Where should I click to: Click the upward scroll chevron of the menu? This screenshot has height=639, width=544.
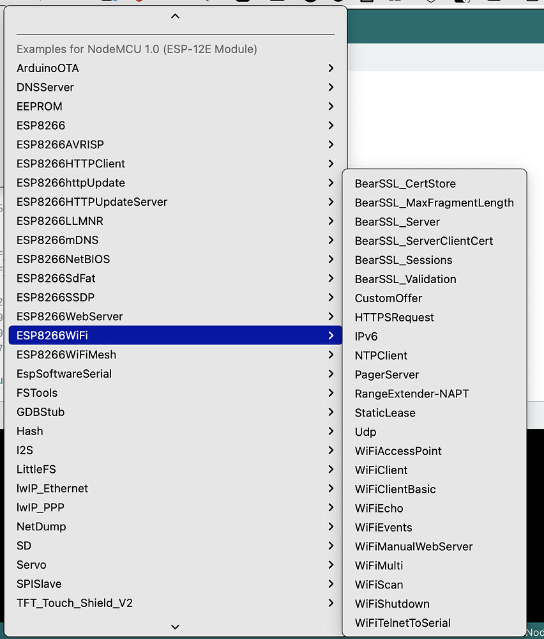coord(174,16)
